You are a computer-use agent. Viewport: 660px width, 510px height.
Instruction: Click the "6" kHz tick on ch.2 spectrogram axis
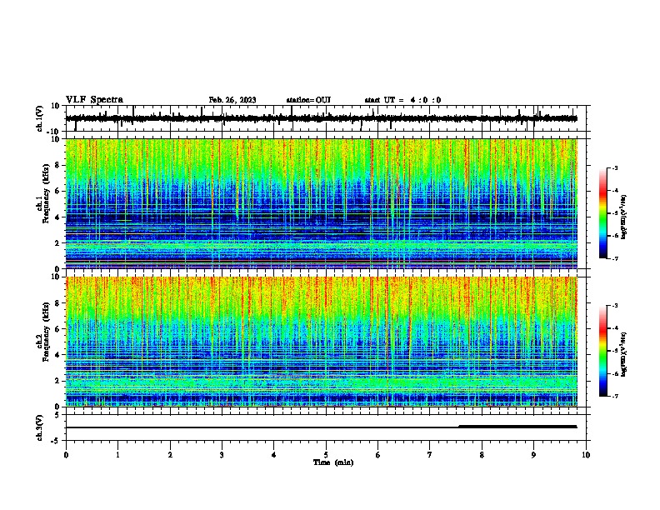point(57,328)
